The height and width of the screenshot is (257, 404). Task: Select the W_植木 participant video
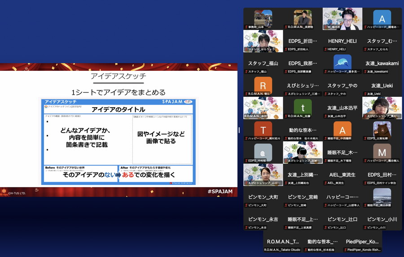click(343, 19)
